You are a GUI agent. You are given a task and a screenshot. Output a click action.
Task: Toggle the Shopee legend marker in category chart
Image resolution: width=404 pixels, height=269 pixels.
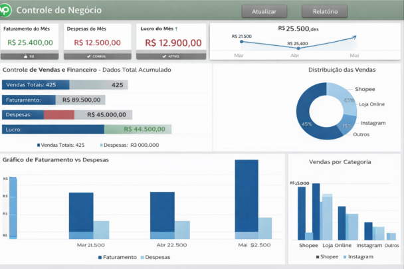click(x=318, y=256)
